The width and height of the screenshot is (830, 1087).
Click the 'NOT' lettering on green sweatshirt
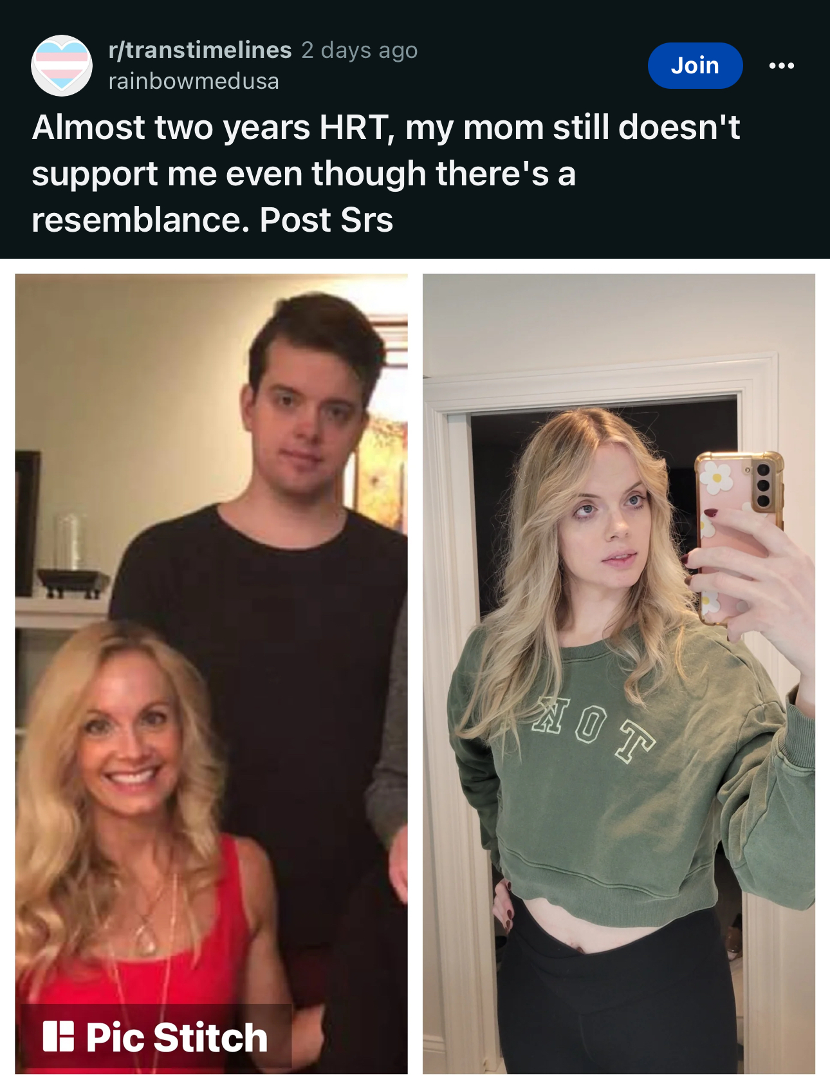595,729
